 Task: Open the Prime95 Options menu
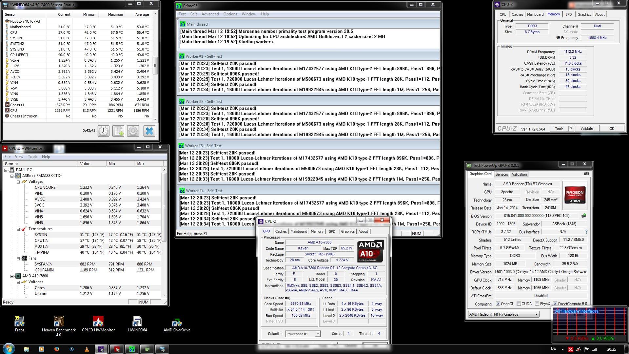click(230, 14)
